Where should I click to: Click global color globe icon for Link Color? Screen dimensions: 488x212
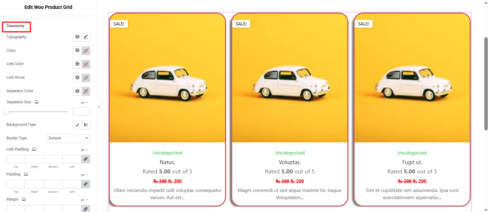[x=77, y=64]
